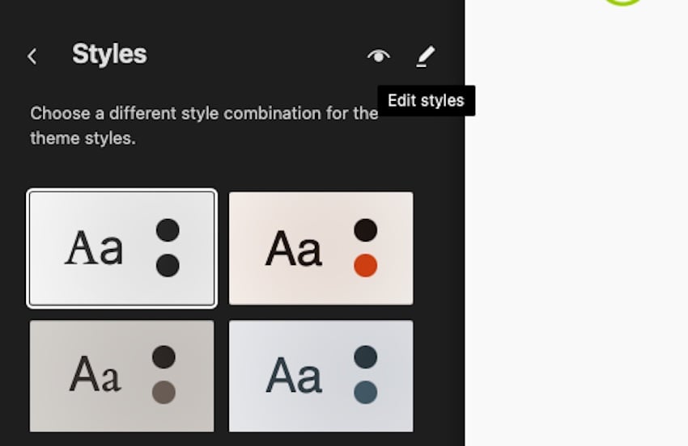Click the white editor canvas area
The width and height of the screenshot is (688, 446).
[x=576, y=242]
